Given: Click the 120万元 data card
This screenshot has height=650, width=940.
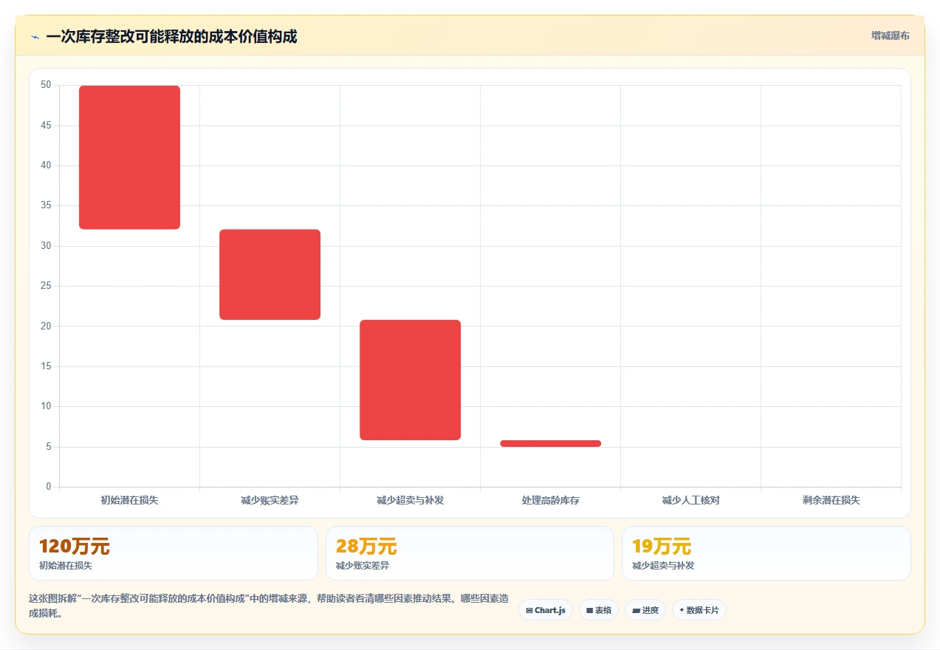Looking at the screenshot, I should pos(174,553).
